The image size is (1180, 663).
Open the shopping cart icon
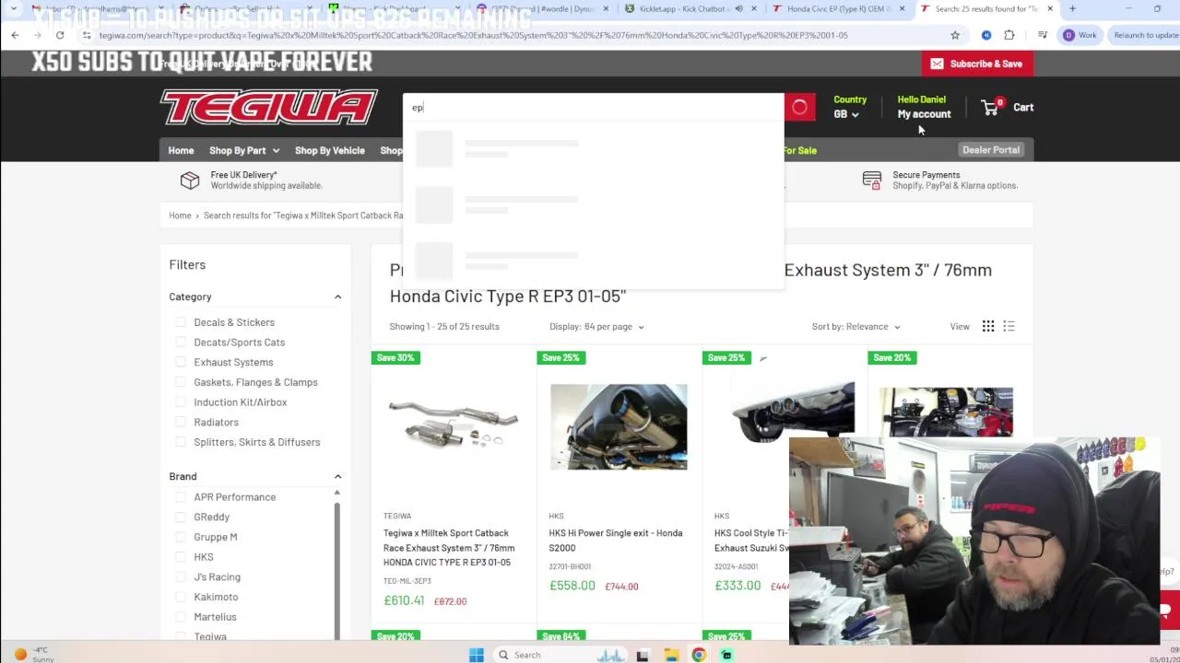pos(991,107)
